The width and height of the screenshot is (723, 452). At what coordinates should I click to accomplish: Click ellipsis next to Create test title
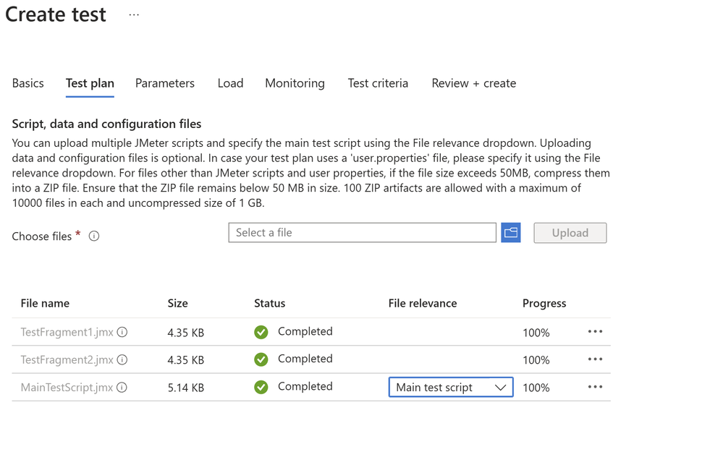(134, 14)
